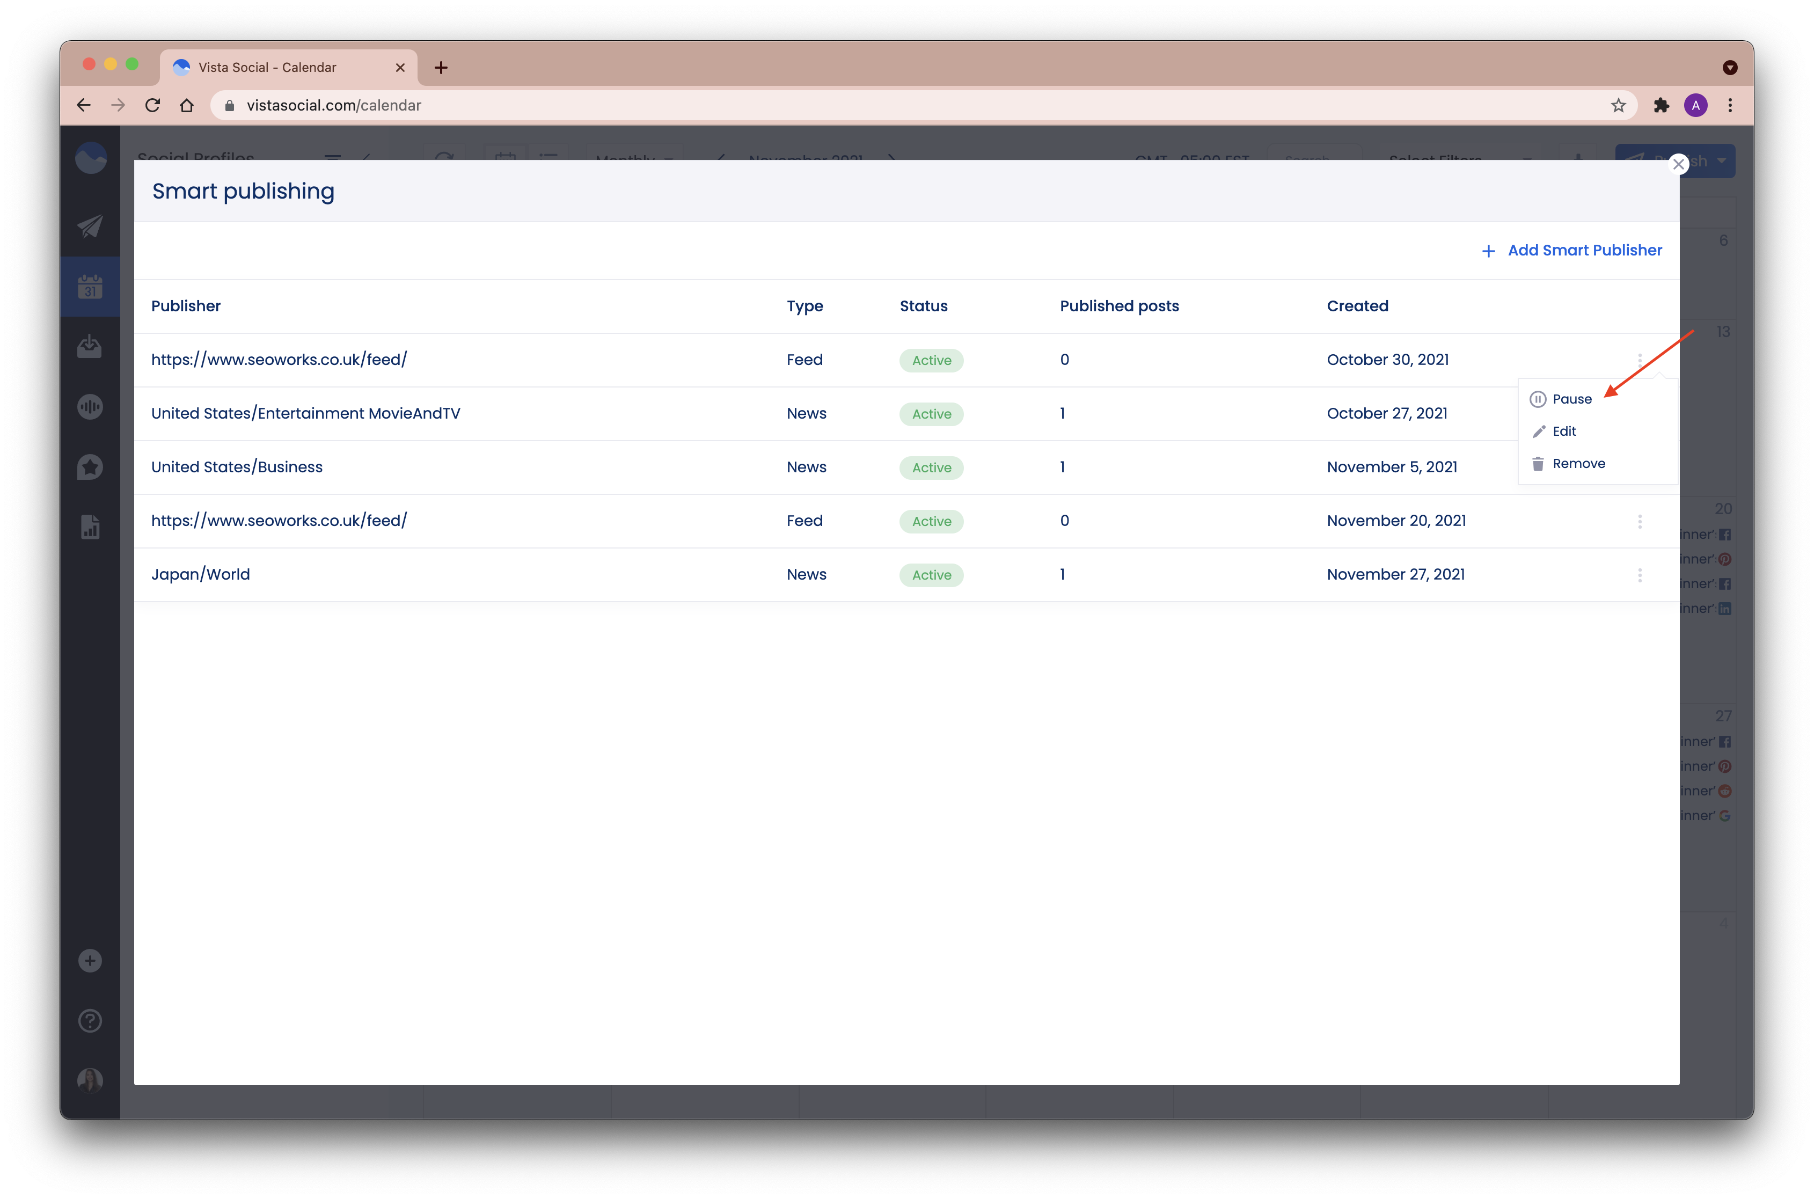Click the browser home icon
Image resolution: width=1814 pixels, height=1199 pixels.
(x=187, y=106)
